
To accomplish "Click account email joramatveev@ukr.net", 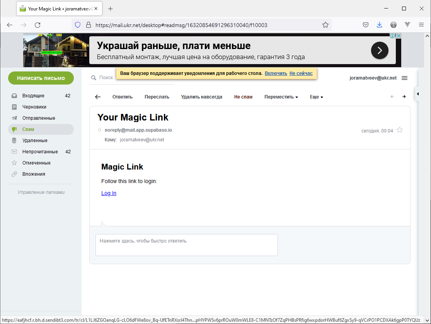I will tap(373, 78).
